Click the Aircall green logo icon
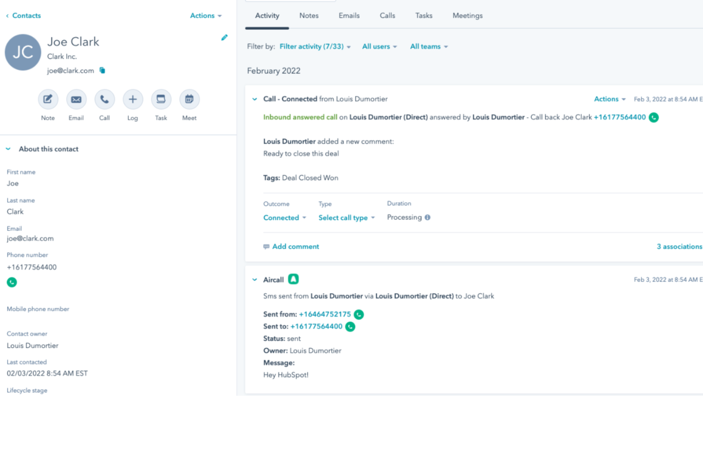This screenshot has width=703, height=469. (294, 280)
